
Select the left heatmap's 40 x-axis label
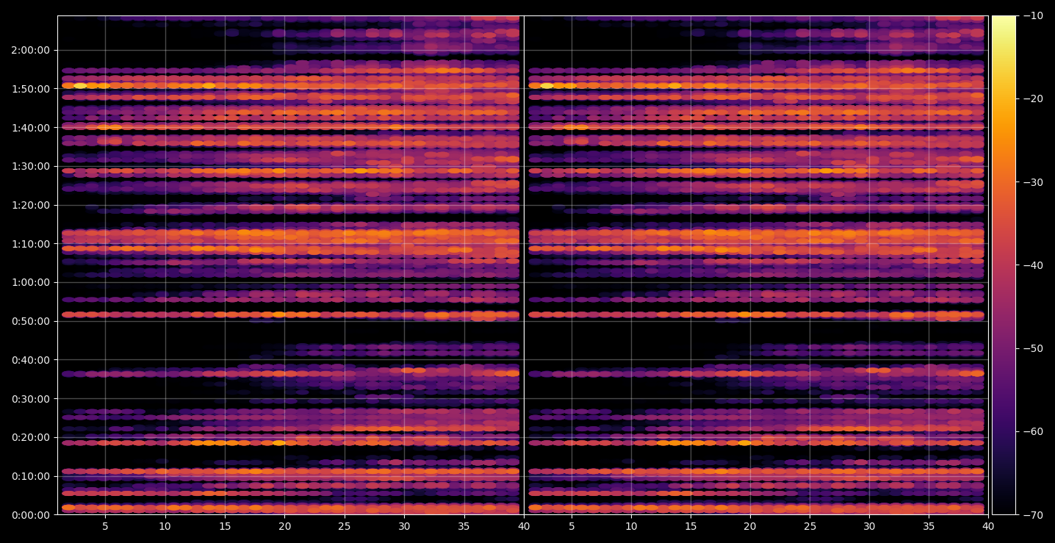pyautogui.click(x=524, y=526)
